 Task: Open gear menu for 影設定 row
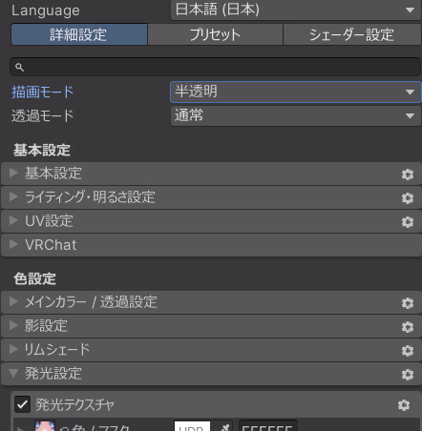tap(408, 327)
